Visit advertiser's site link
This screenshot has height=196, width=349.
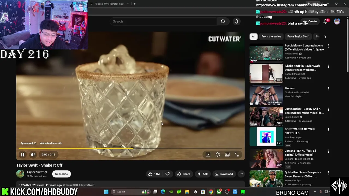51,143
